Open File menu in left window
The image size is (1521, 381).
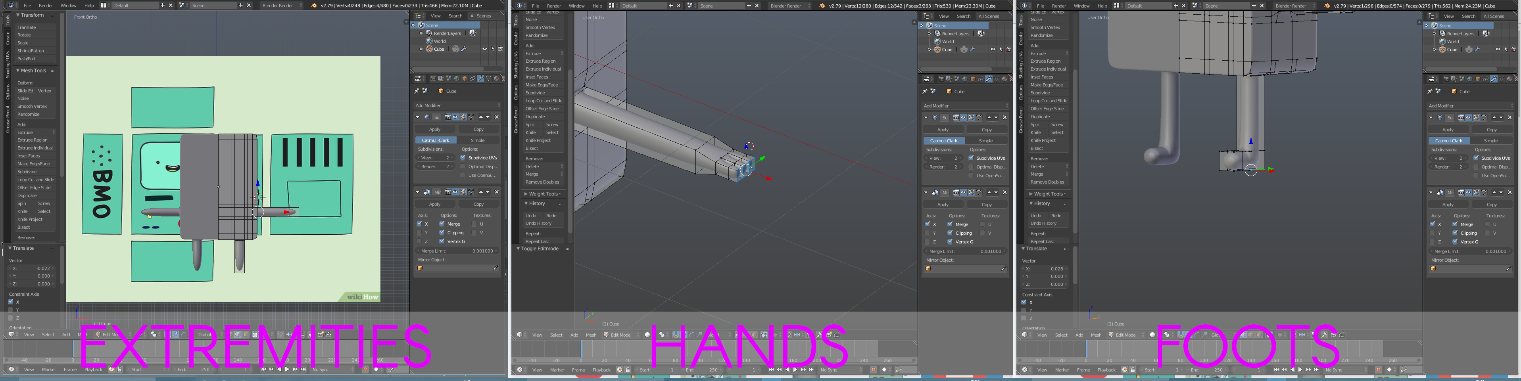(x=27, y=5)
